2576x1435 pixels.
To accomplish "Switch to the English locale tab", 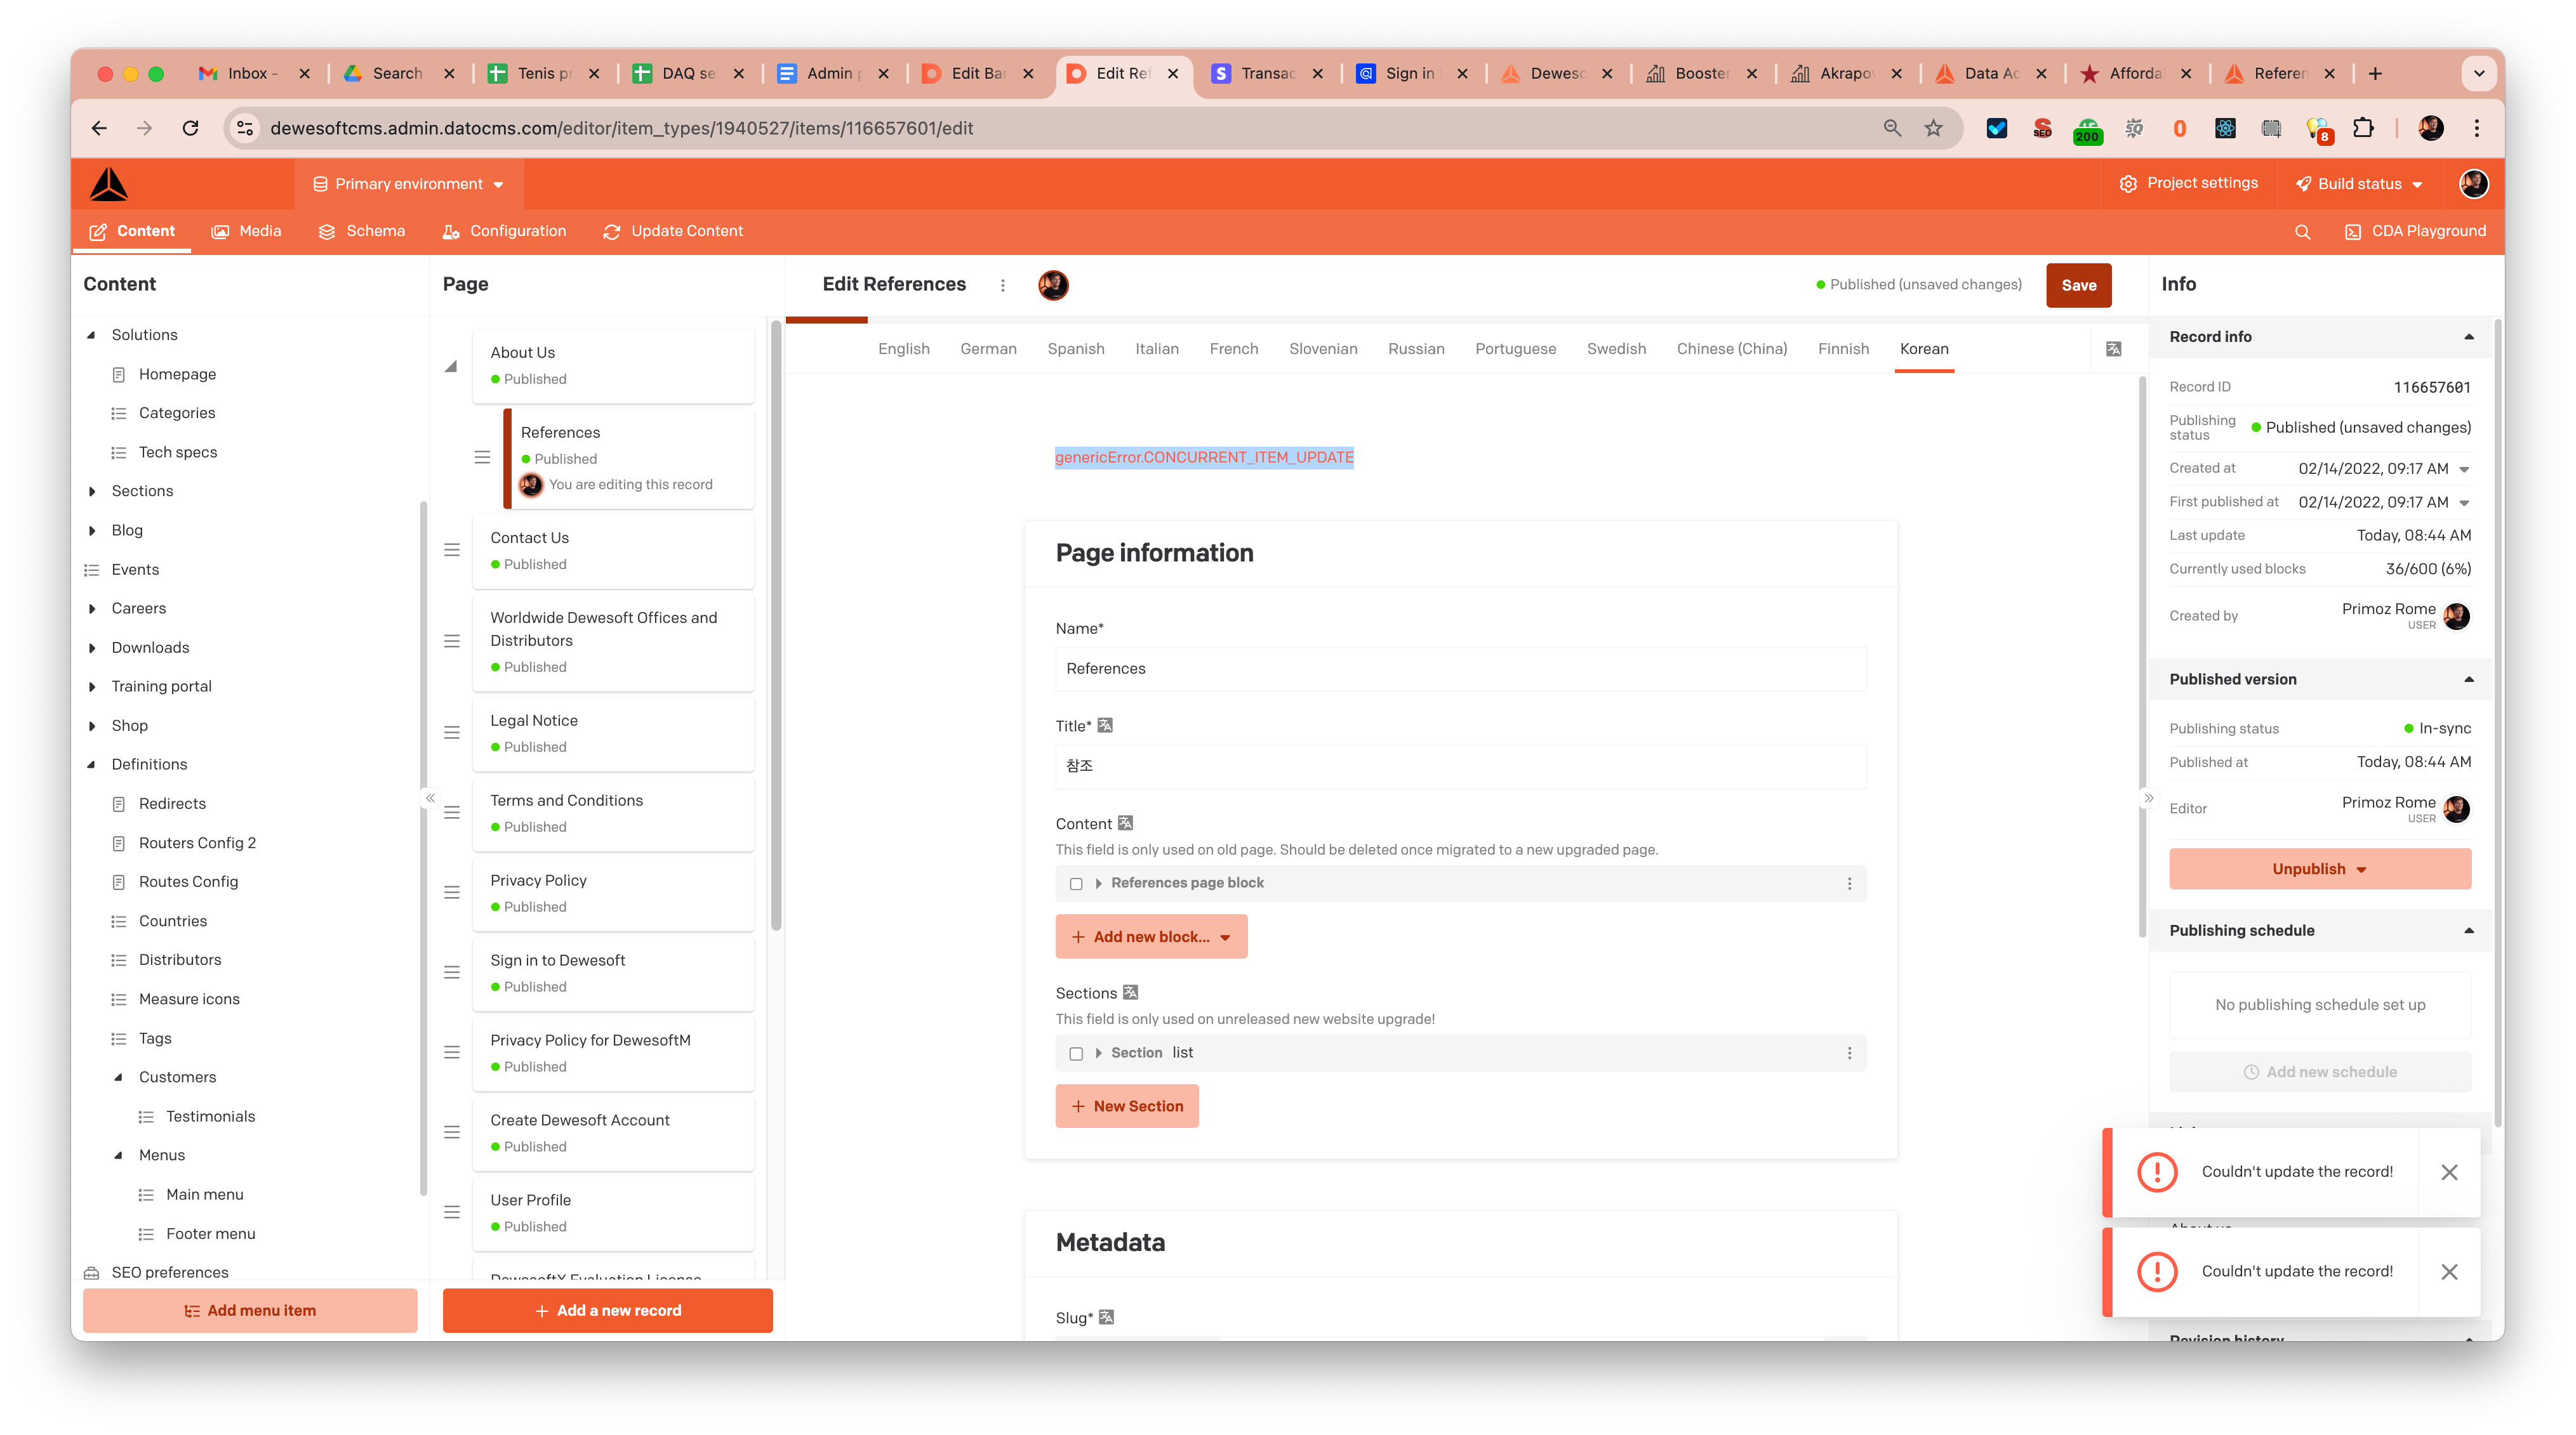I will (x=903, y=349).
